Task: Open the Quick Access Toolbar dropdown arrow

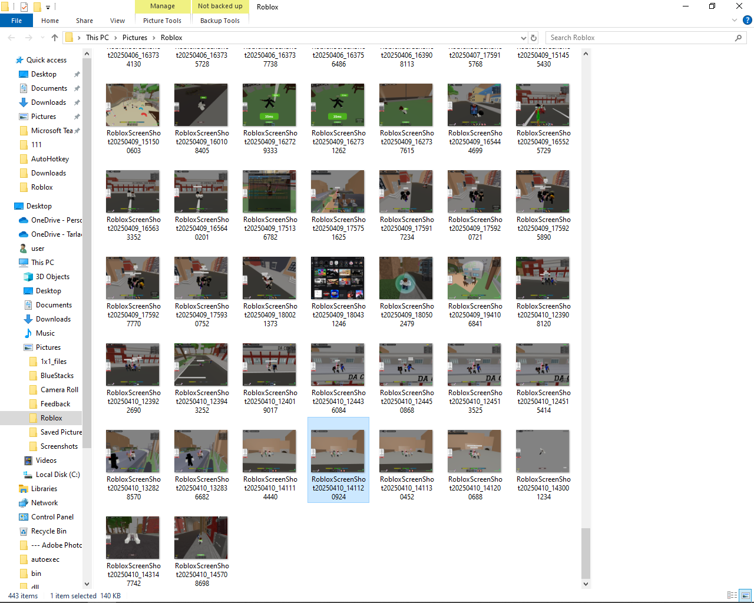Action: point(48,7)
